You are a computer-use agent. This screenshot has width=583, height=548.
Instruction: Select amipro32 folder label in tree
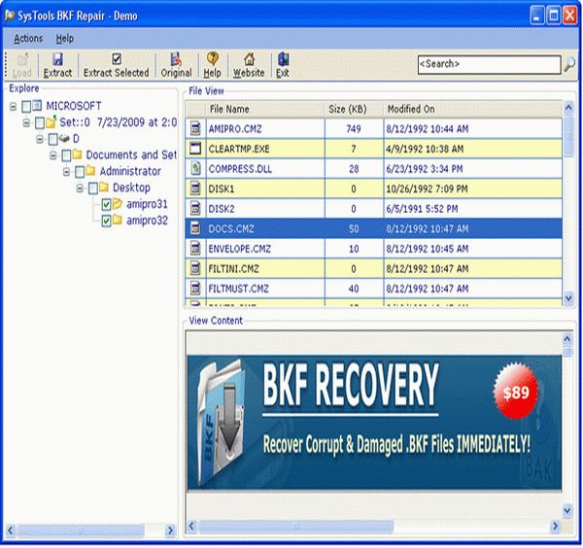coord(148,221)
